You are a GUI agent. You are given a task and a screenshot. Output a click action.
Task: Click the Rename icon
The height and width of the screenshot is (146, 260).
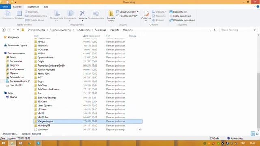point(96,13)
